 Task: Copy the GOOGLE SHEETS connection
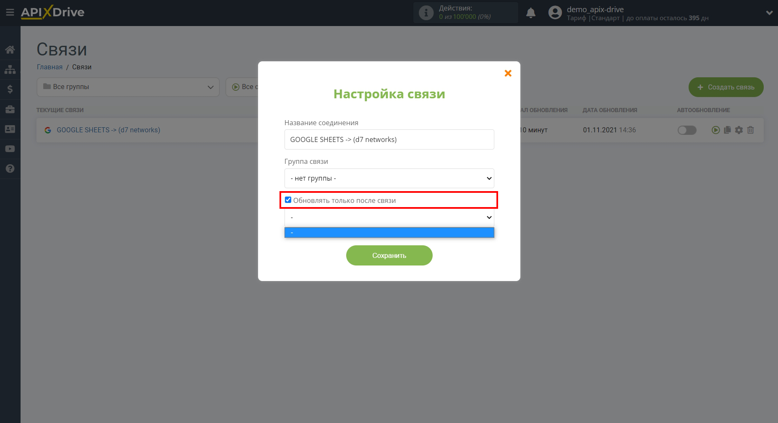(727, 130)
